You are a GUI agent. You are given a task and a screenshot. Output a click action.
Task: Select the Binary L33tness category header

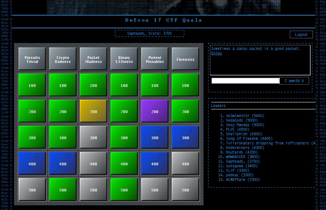coord(124,59)
